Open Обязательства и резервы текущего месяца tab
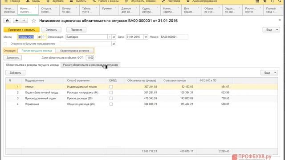This screenshot has width=285, height=160. point(33,65)
